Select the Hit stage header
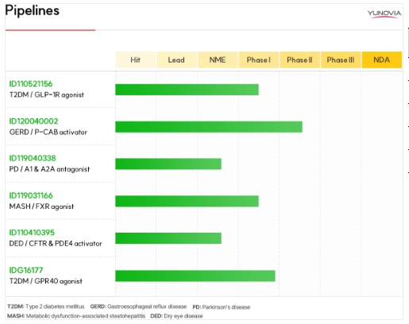Screen dimensions: 409x324 [x=136, y=60]
